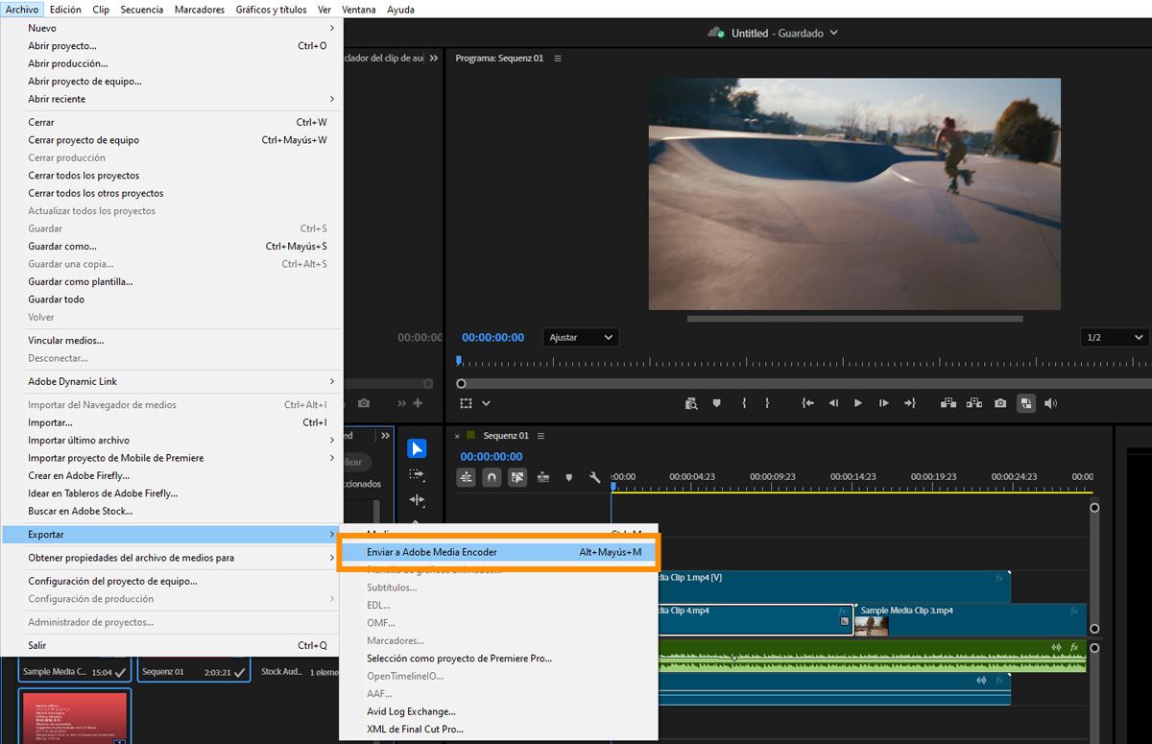Open the Sequenz 01 timeline panel menu
The height and width of the screenshot is (744, 1152).
[x=541, y=436]
